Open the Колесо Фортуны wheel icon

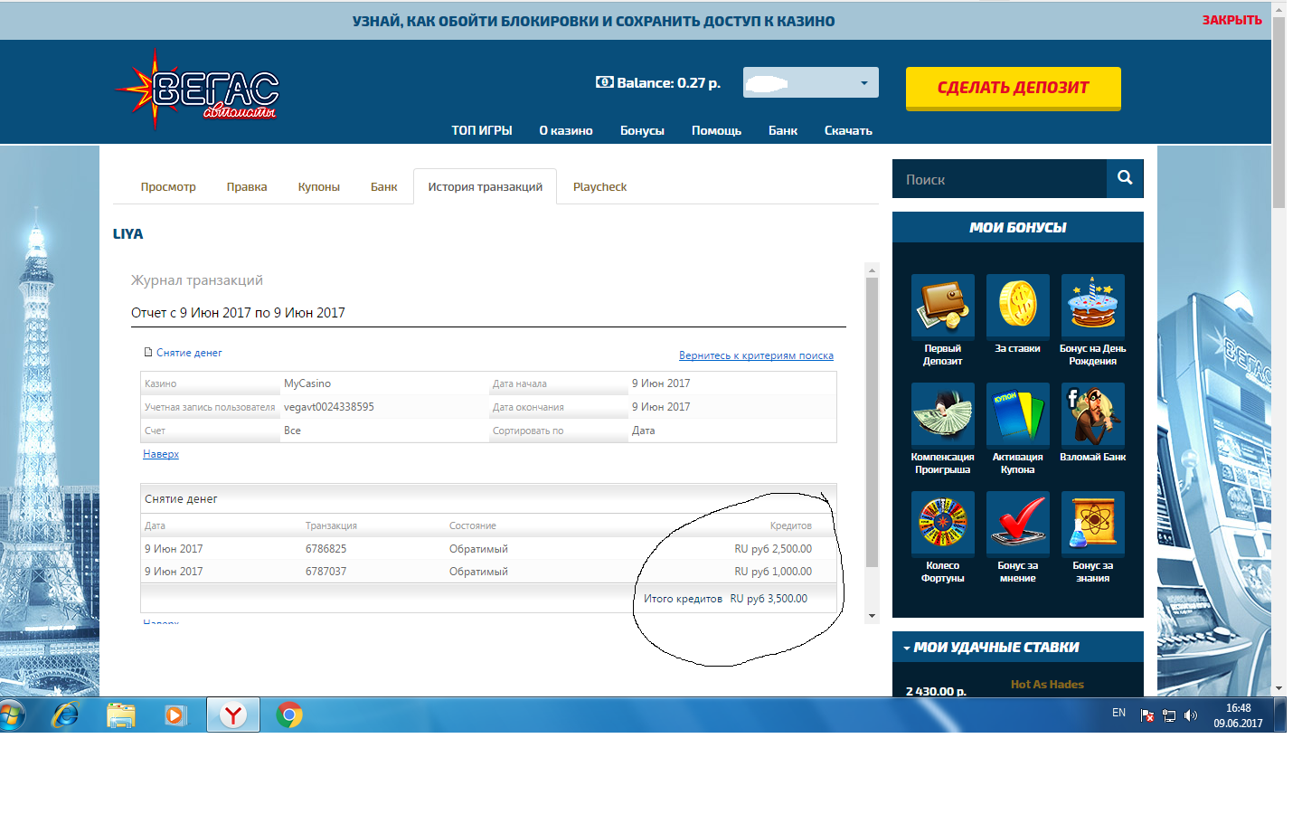click(943, 523)
